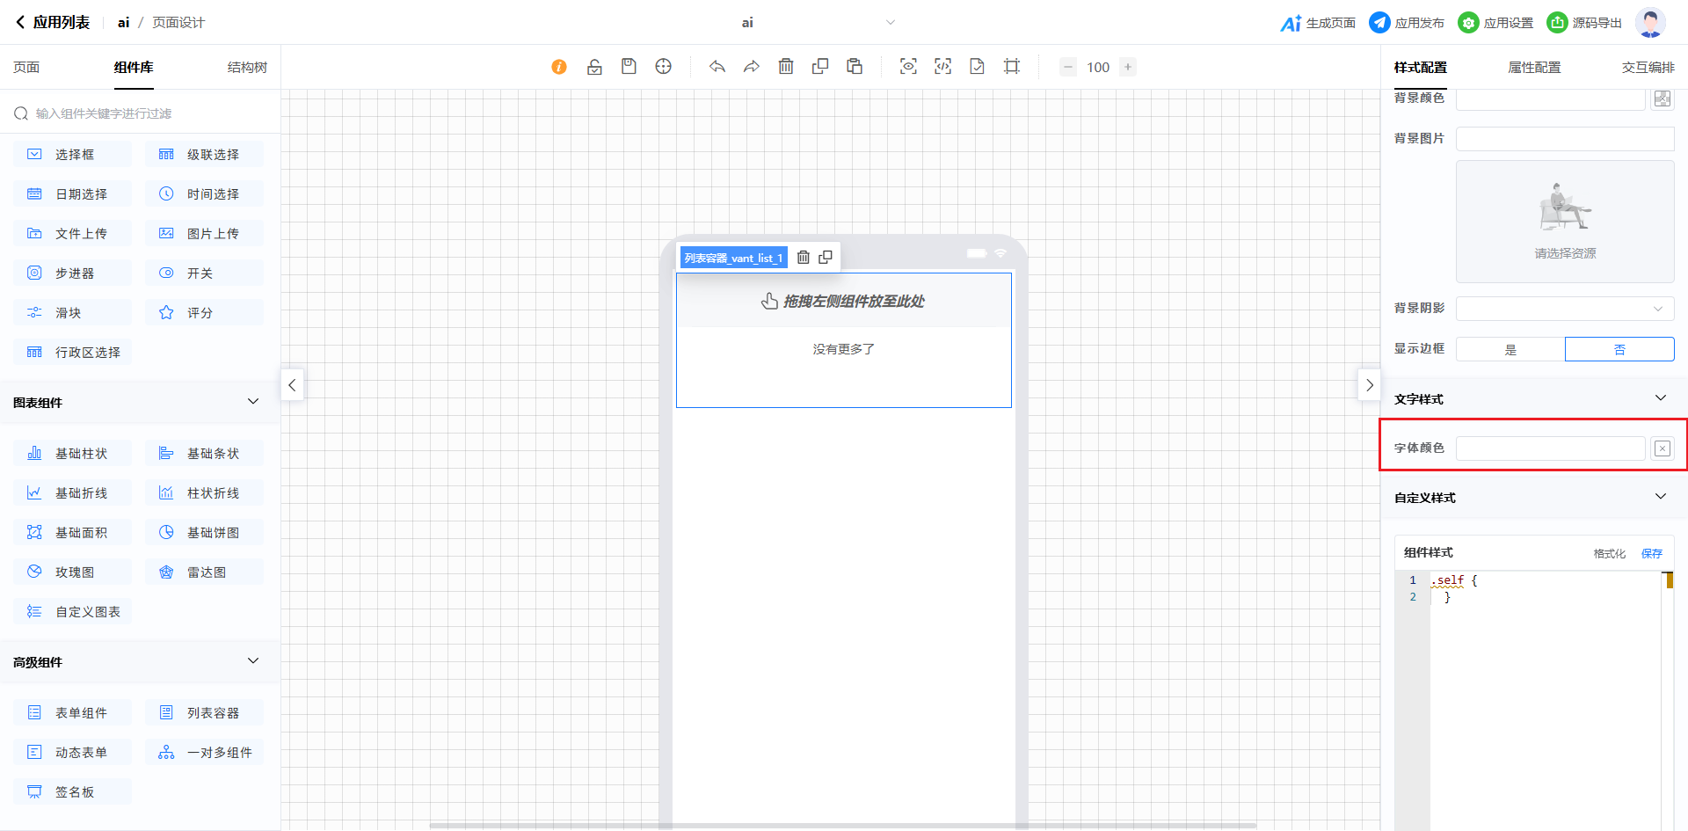Set 显示边框 to 是
The width and height of the screenshot is (1688, 831).
point(1510,350)
